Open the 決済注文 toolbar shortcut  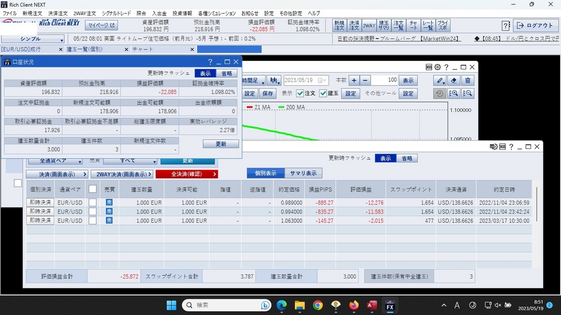coord(354,25)
